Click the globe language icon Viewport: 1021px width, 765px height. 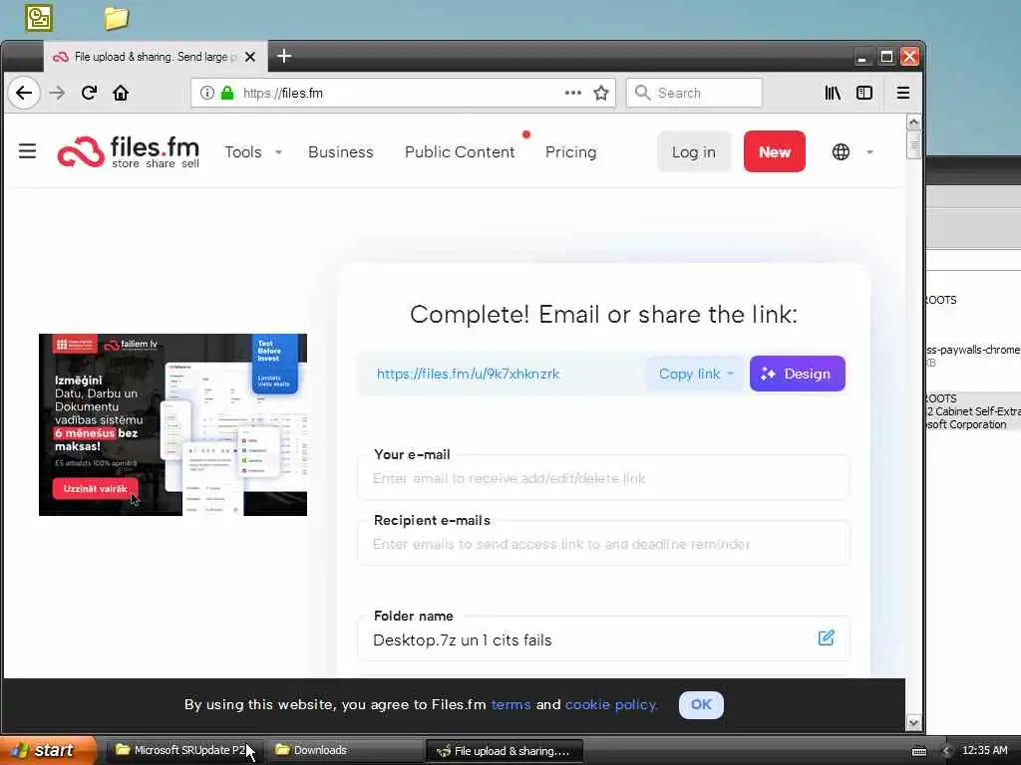(841, 152)
